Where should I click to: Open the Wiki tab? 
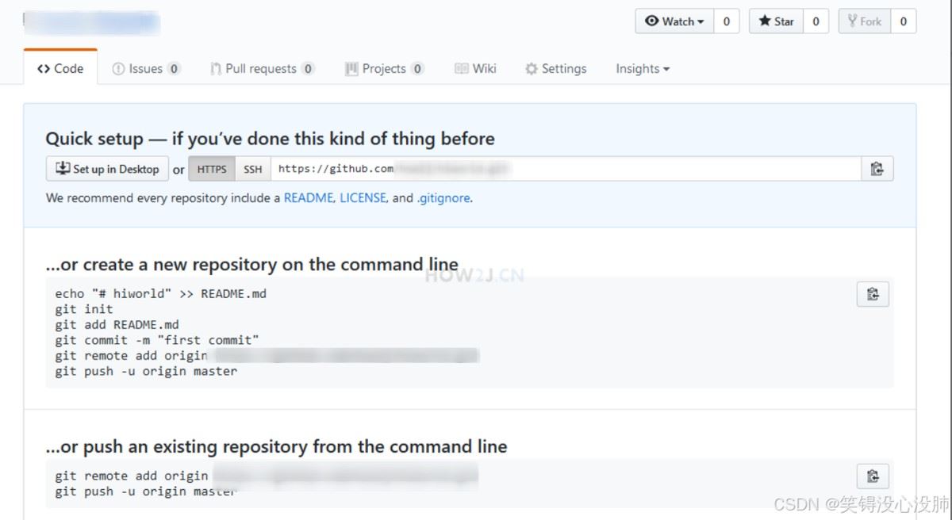click(475, 69)
